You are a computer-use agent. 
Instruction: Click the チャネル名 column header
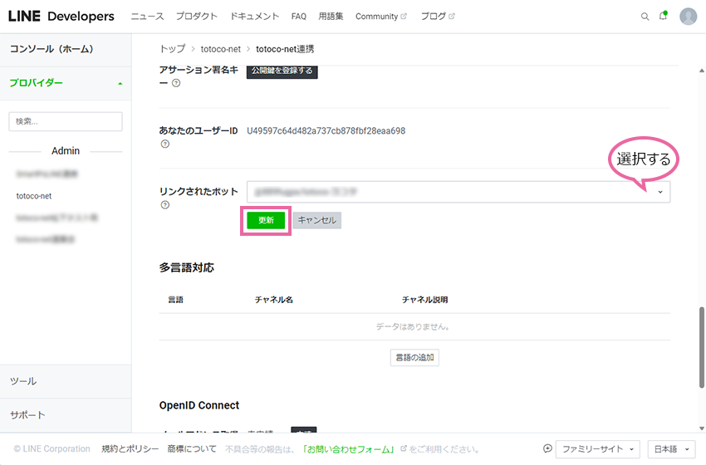(x=274, y=300)
